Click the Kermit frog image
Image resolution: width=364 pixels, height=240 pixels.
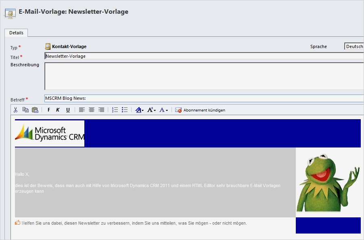(x=328, y=182)
